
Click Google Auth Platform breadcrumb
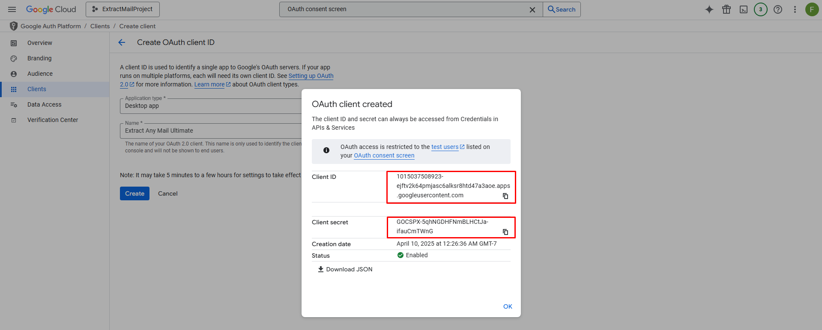tap(51, 26)
